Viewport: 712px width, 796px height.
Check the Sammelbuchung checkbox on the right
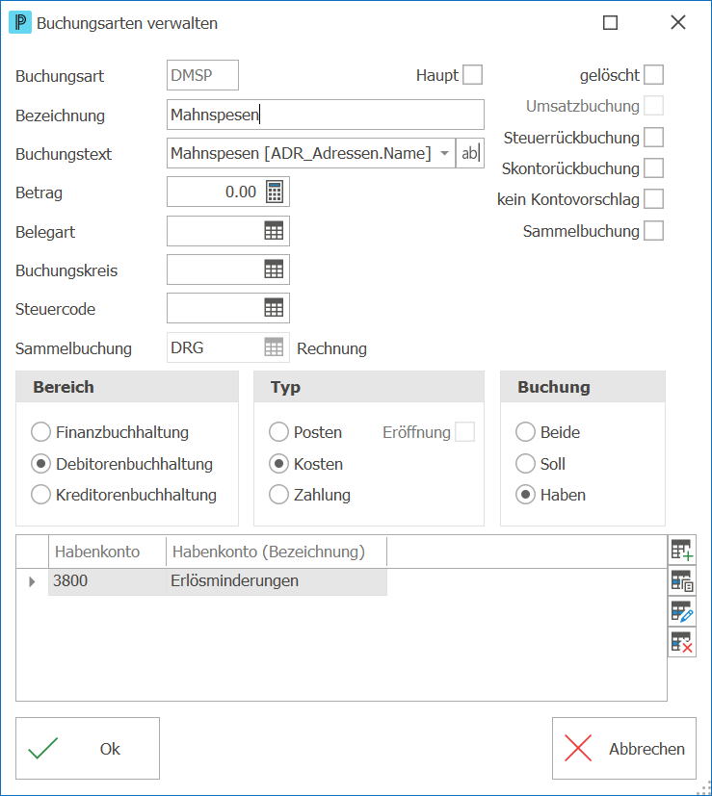(x=653, y=231)
